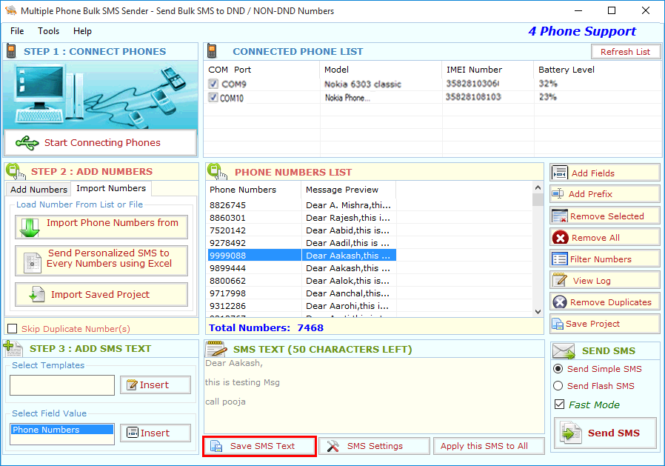Select the row with number 9278492
The width and height of the screenshot is (665, 466).
[x=301, y=243]
